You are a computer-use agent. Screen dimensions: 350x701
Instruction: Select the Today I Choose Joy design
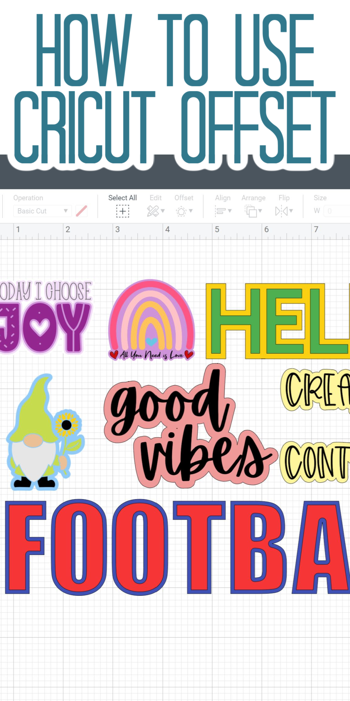(x=45, y=317)
